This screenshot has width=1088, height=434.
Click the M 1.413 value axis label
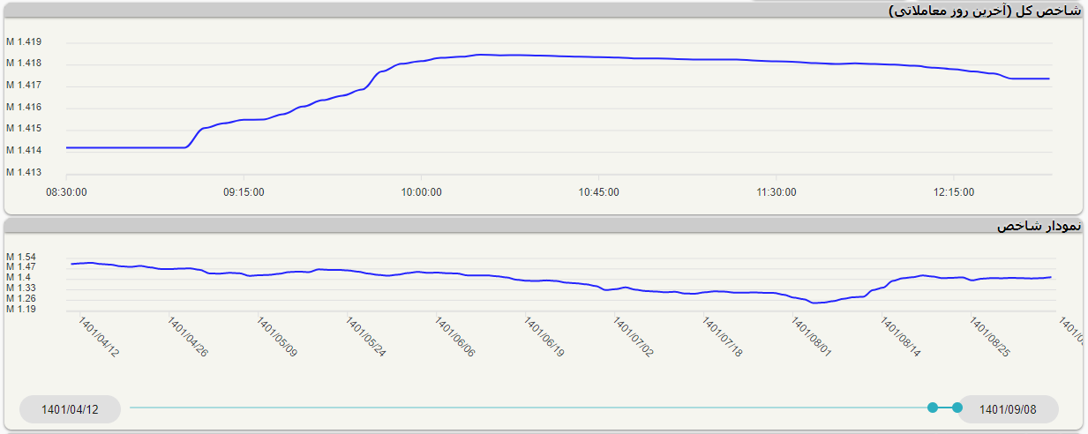pos(24,172)
